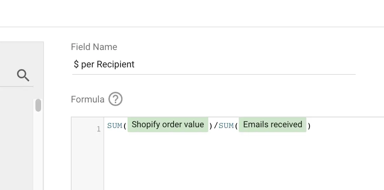This screenshot has height=190, width=384.
Task: Click the search field left of magnifier
Action: 7,75
